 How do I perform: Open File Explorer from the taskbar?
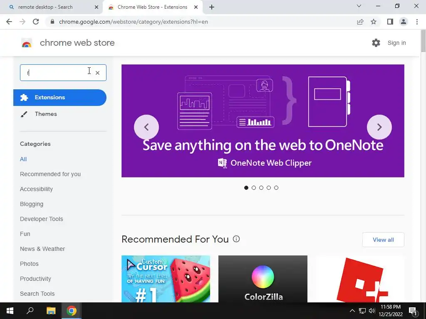click(x=51, y=311)
